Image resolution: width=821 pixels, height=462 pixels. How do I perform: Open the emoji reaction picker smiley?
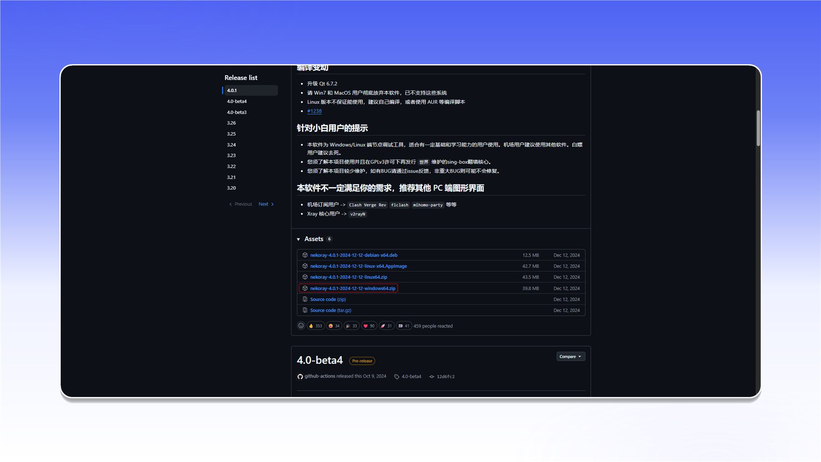coord(301,326)
